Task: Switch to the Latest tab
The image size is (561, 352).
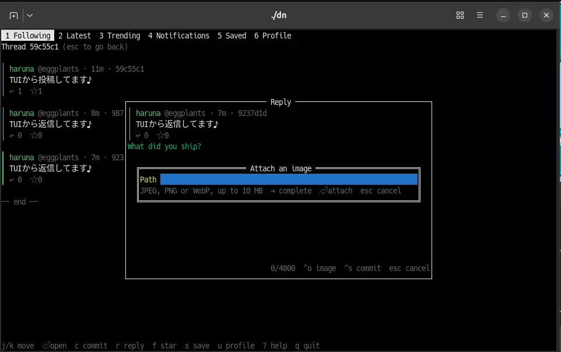Action: [75, 36]
